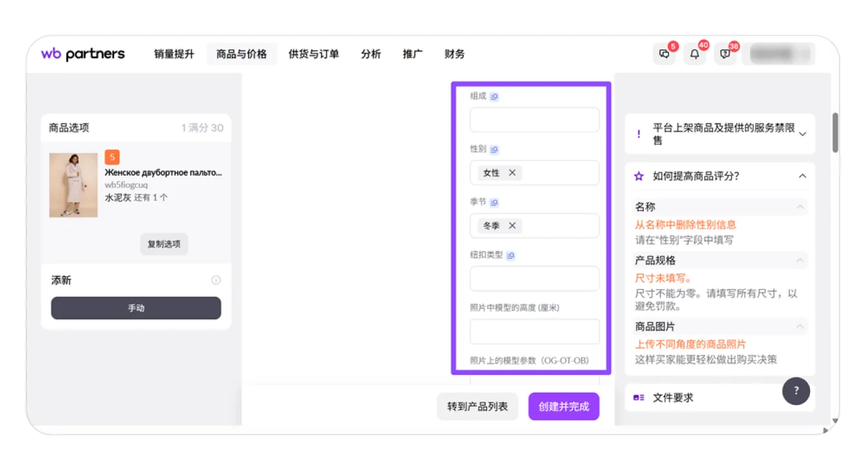
Task: Click the exclamation icon in prohibited goods notice
Action: click(x=639, y=134)
